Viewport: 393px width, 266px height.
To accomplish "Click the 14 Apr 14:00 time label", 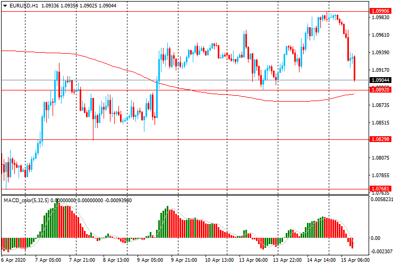I will (x=321, y=260).
